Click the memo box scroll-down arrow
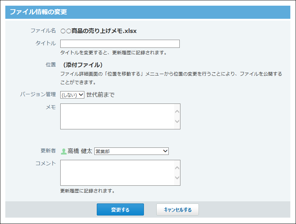 click(x=177, y=122)
